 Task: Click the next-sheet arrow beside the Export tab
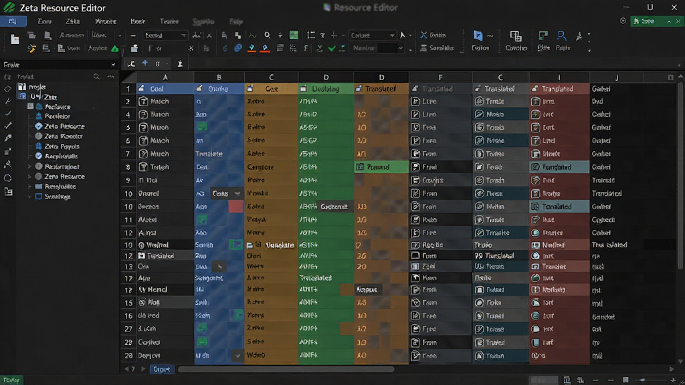(143, 369)
